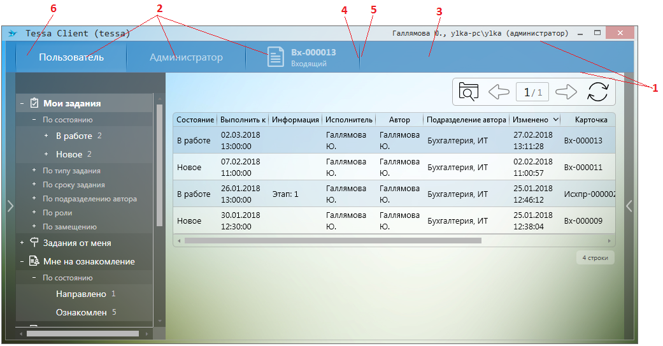Go to previous page with left arrow
663x346 pixels.
pos(499,92)
